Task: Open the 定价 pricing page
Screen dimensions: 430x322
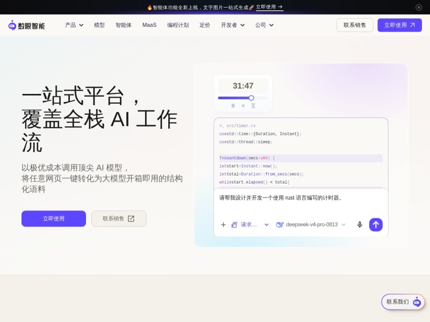Action: tap(205, 25)
